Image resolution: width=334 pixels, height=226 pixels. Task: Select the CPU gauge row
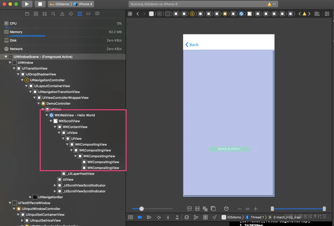[x=63, y=24]
